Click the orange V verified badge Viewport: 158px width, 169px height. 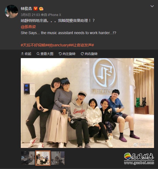35,9
